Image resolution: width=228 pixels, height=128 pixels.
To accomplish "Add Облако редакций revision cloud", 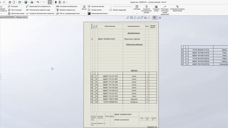I will (x=118, y=10).
